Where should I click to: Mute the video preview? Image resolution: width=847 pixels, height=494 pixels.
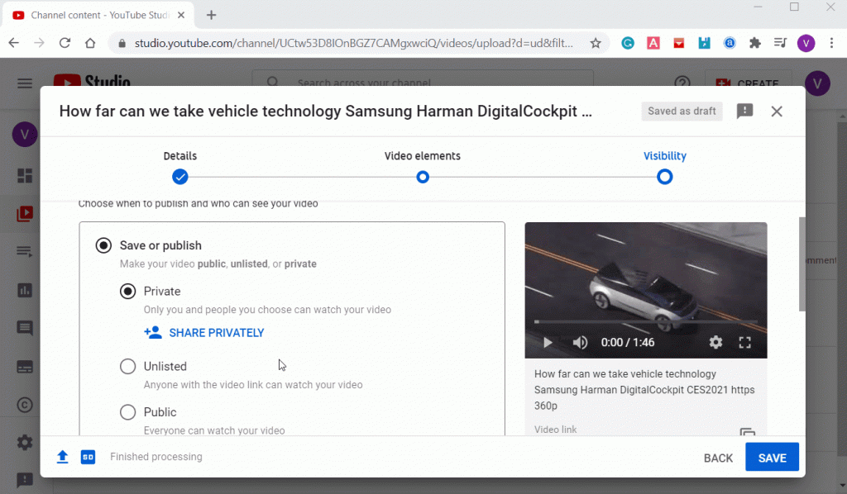coord(580,343)
